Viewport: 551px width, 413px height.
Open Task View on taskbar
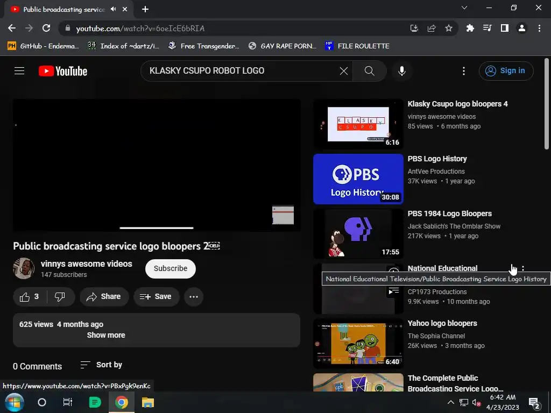(x=67, y=402)
